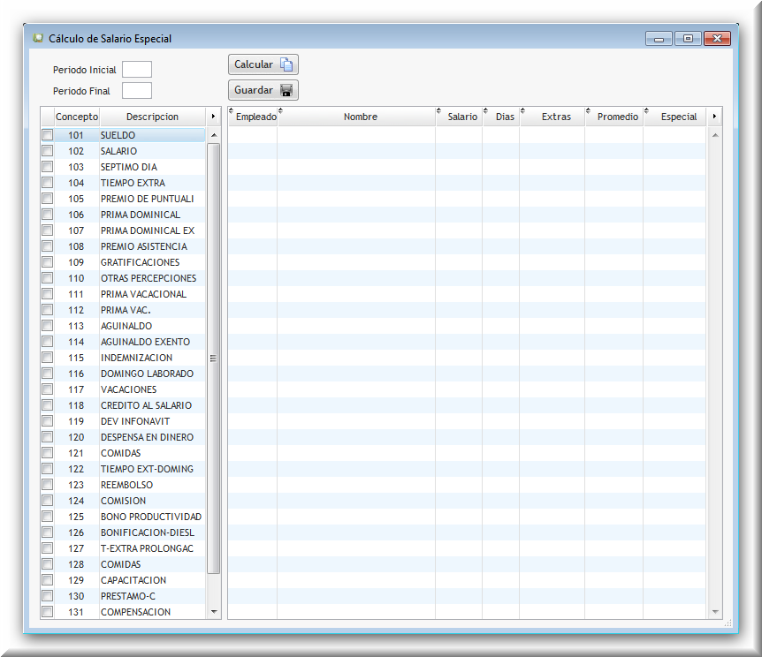Click the Calcular button
762x657 pixels.
tap(263, 64)
